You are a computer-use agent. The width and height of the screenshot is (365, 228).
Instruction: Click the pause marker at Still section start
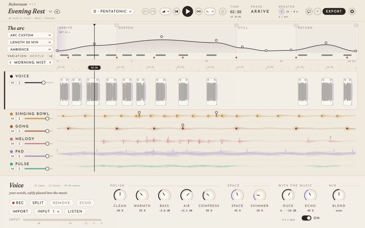[236, 25]
